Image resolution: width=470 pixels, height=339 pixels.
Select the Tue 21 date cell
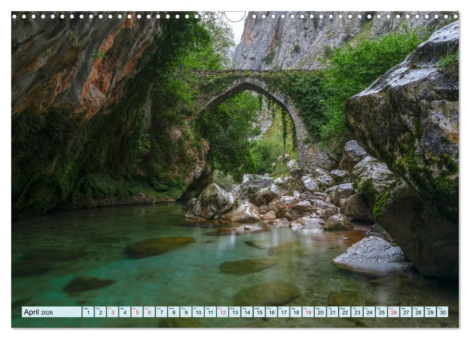click(x=332, y=312)
